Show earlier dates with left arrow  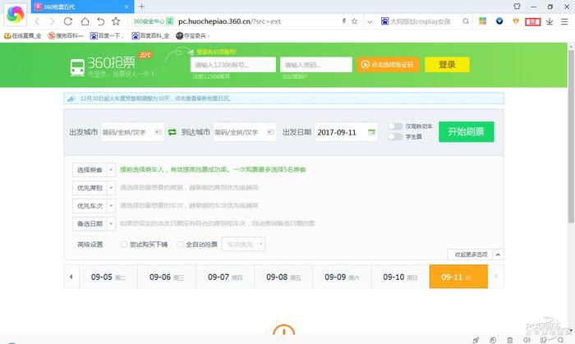pos(71,277)
